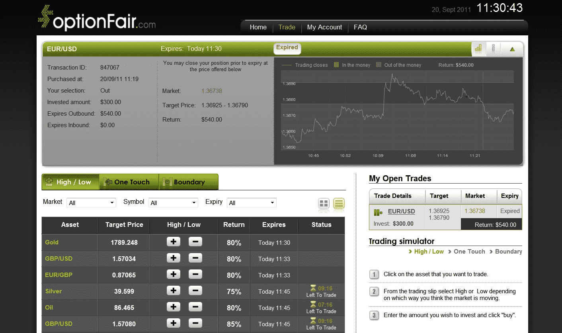The image size is (562, 333).
Task: Open the FAQ menu item
Action: click(x=360, y=27)
